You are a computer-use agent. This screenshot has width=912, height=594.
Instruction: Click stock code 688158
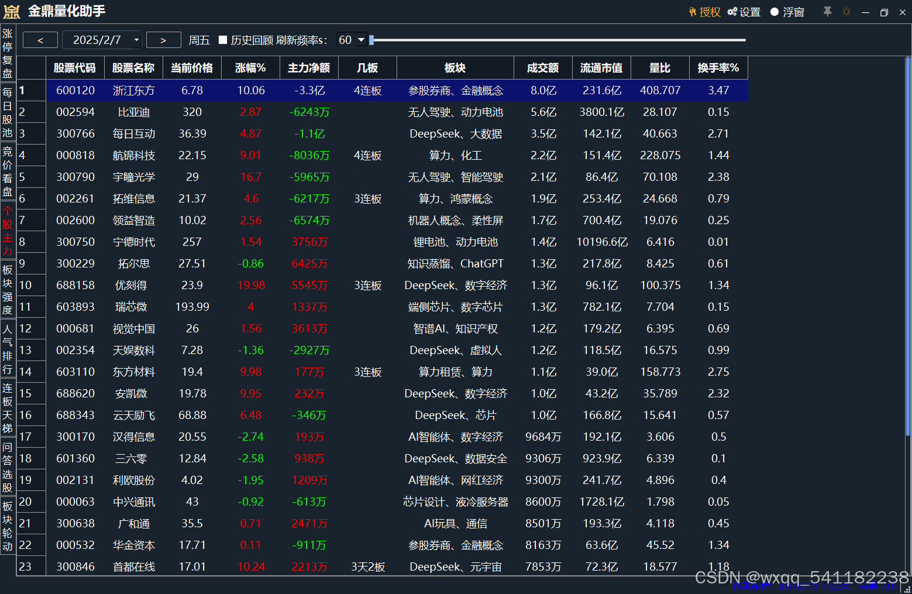(x=75, y=285)
